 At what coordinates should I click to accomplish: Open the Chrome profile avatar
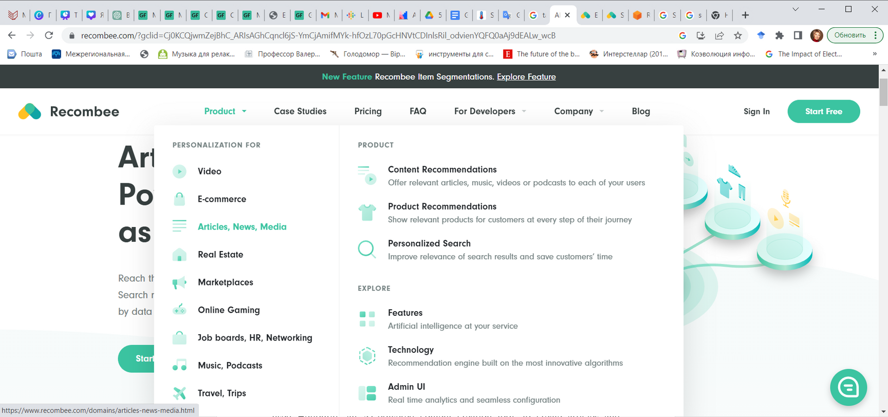pyautogui.click(x=817, y=35)
